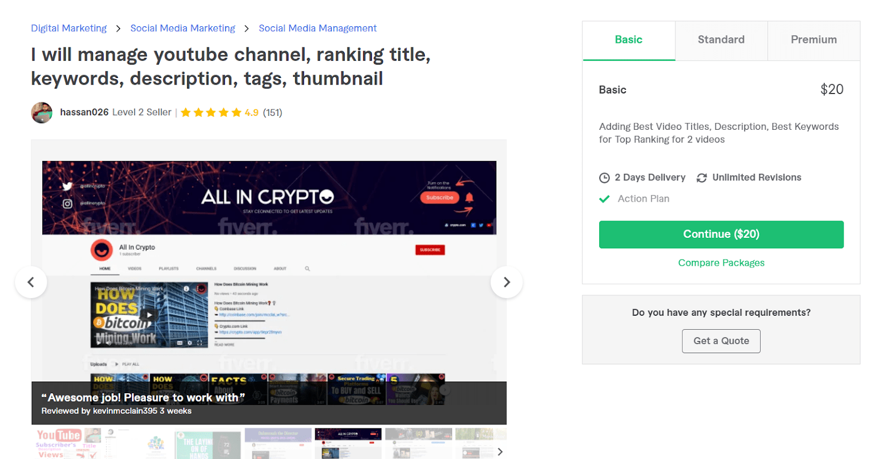This screenshot has width=891, height=459.
Task: Click the Action Plan green checkmark
Action: (x=604, y=199)
